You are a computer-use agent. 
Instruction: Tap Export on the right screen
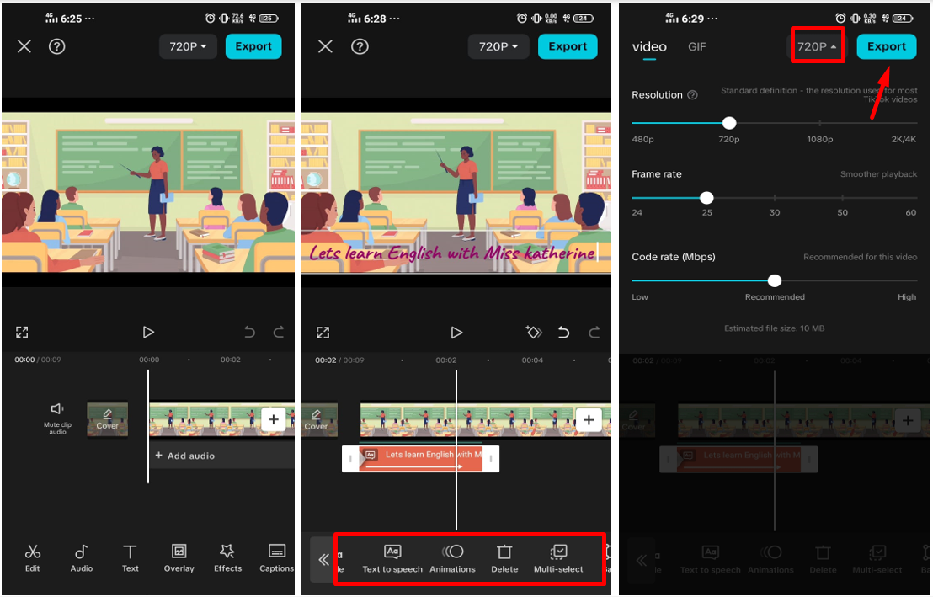coord(886,46)
